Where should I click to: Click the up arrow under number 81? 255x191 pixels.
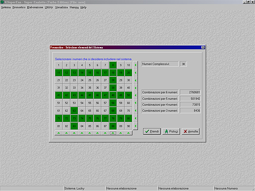pyautogui.click(x=59, y=133)
